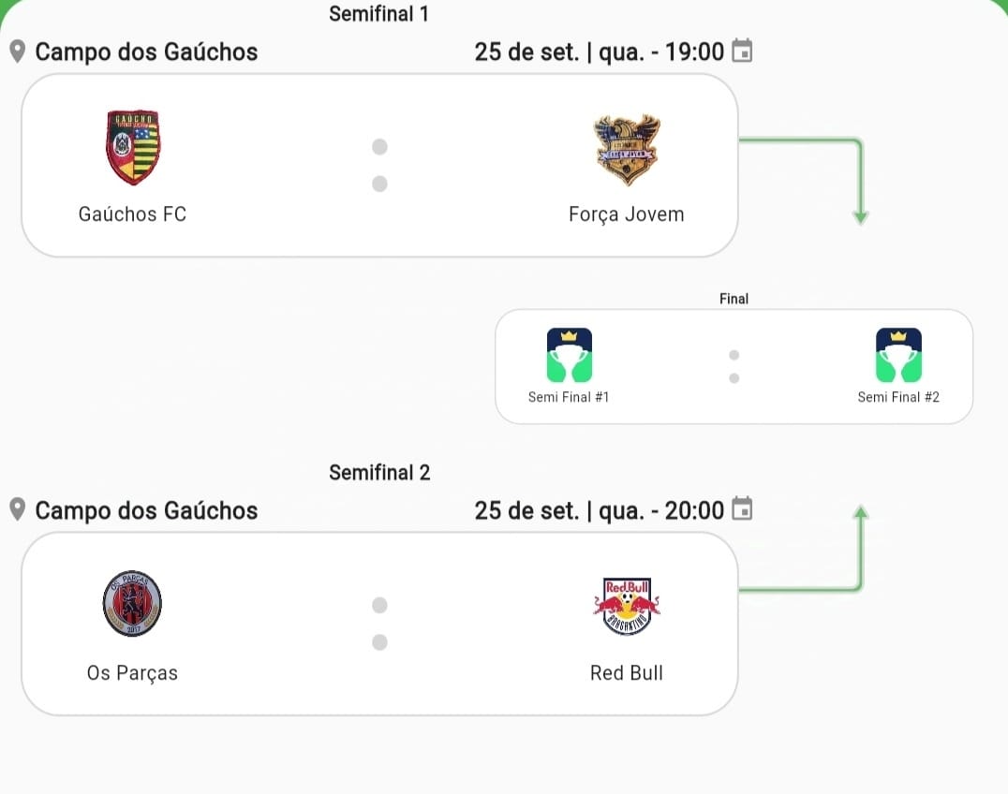The height and width of the screenshot is (794, 1008).
Task: Select the Semifinal 2 heading
Action: click(378, 472)
